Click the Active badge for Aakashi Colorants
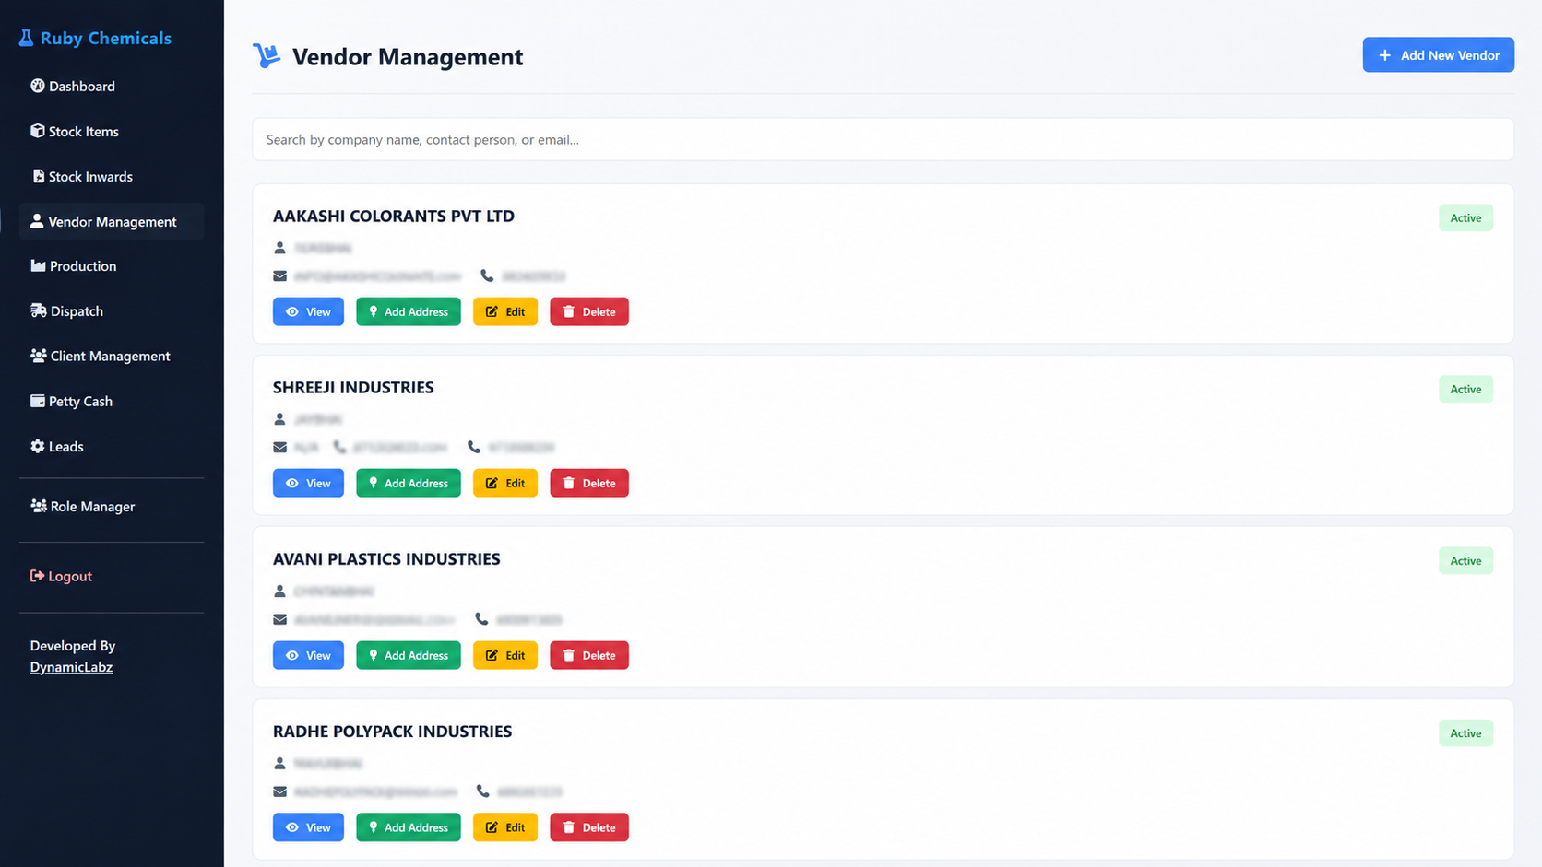The height and width of the screenshot is (867, 1542). (1465, 217)
